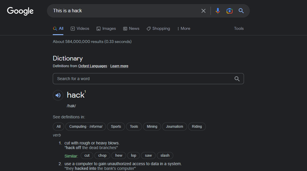Image resolution: width=307 pixels, height=171 pixels.
Task: Click the similar word chop
Action: (102, 156)
